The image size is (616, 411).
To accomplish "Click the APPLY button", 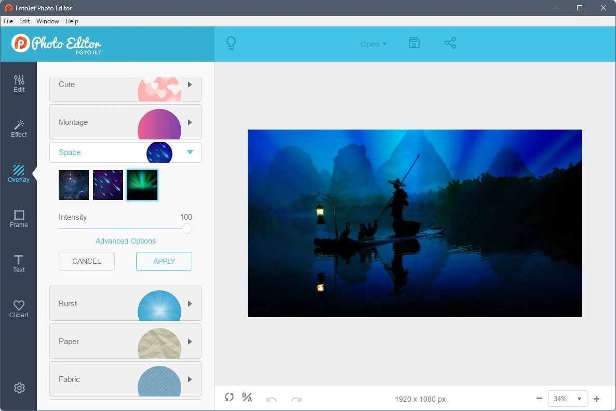I will pyautogui.click(x=164, y=261).
